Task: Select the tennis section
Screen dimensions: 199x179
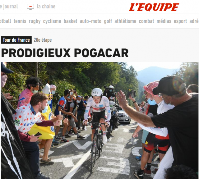Action: click(x=20, y=21)
